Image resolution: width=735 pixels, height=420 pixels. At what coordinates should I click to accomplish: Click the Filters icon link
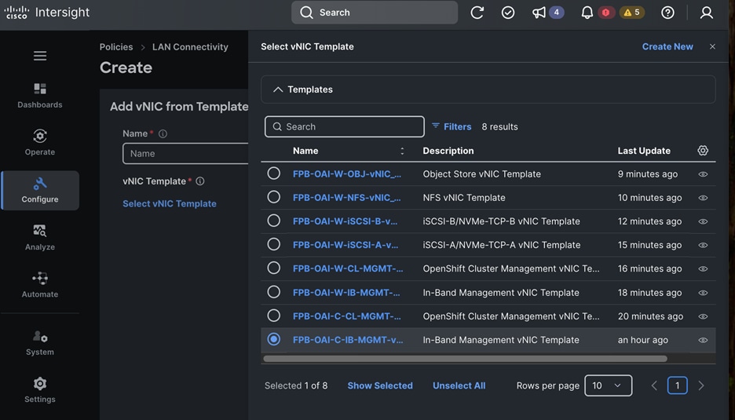(x=452, y=126)
